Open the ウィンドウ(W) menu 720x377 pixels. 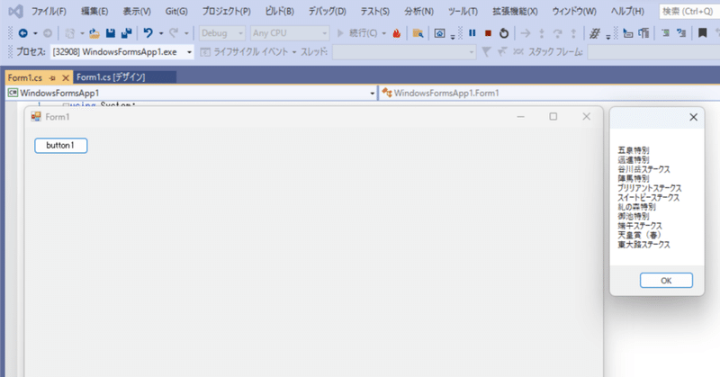[x=574, y=12]
